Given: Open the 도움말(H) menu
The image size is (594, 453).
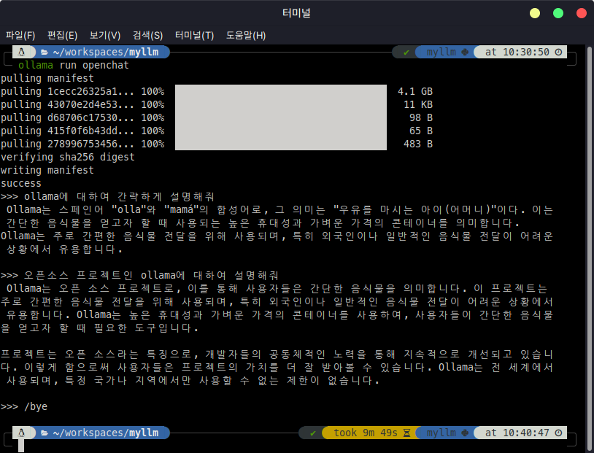Looking at the screenshot, I should point(246,36).
